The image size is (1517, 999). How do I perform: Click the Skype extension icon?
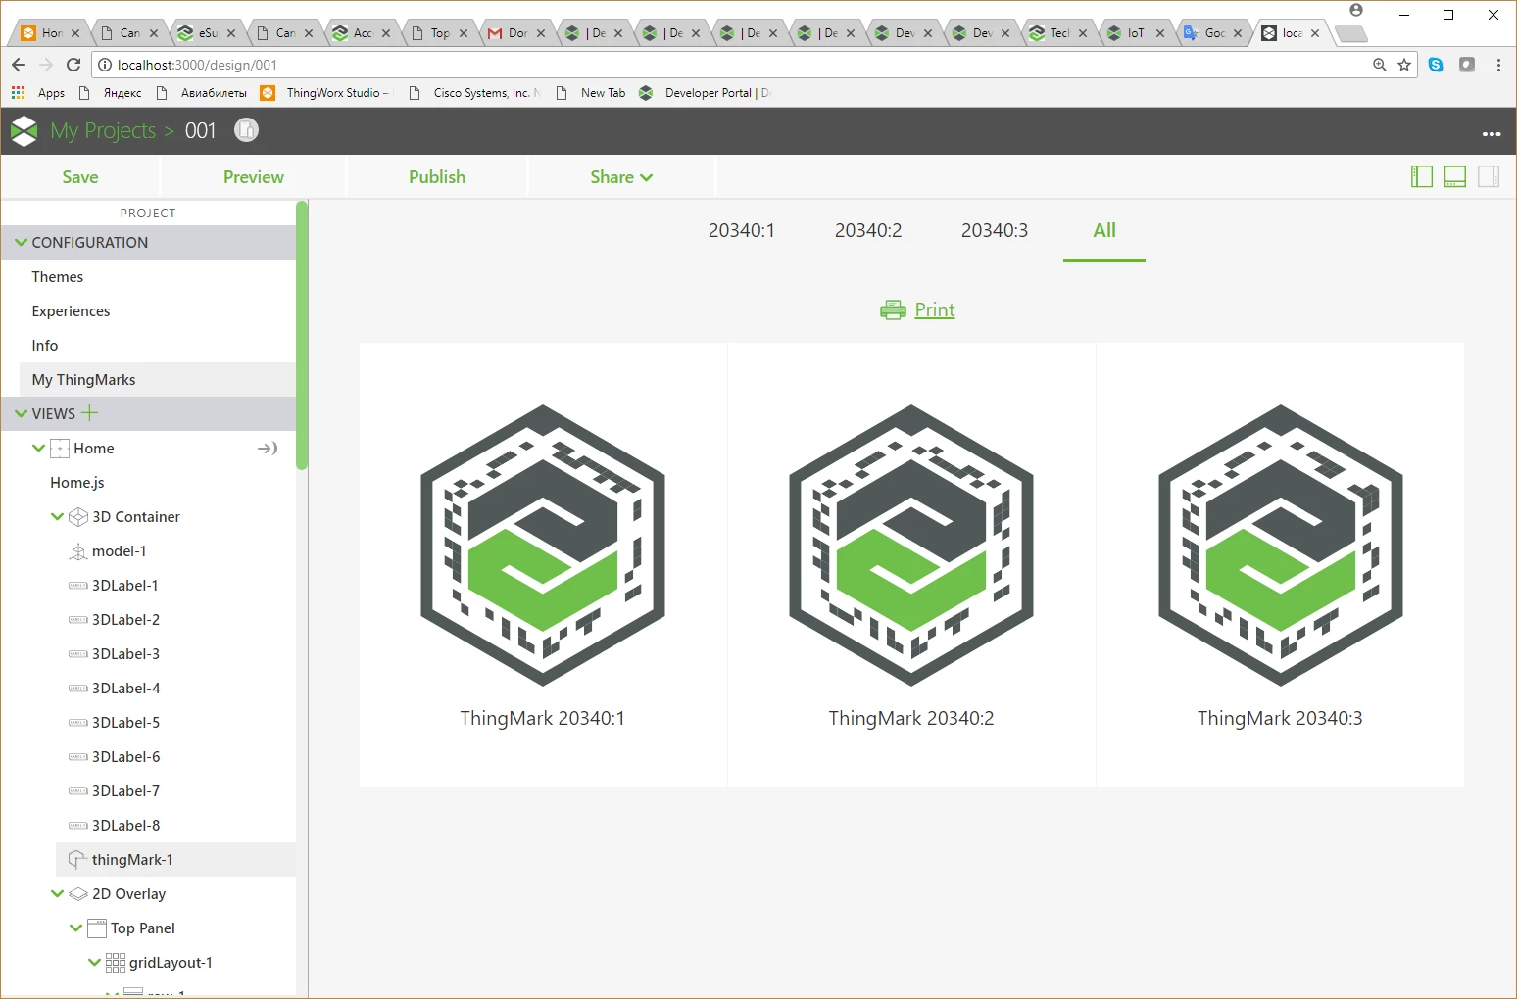tap(1436, 65)
